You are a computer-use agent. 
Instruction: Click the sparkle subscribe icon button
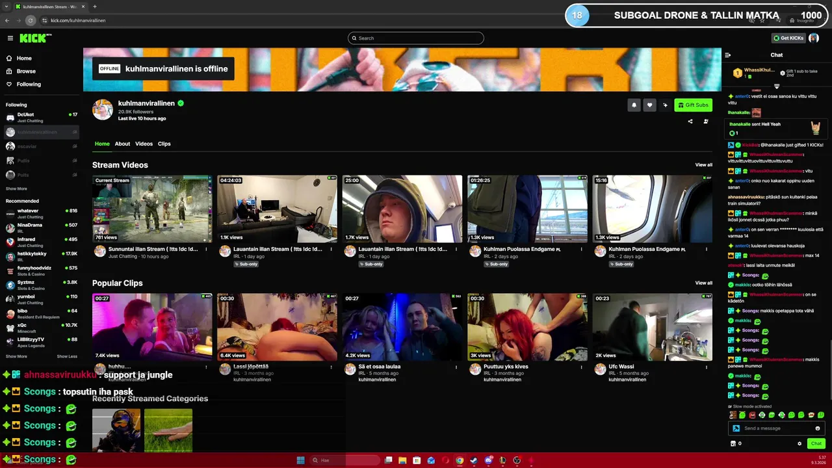point(665,105)
